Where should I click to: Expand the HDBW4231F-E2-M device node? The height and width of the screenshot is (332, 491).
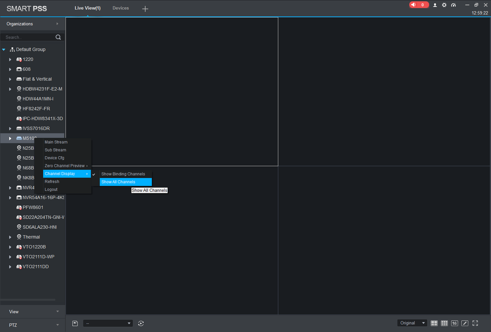coord(10,89)
